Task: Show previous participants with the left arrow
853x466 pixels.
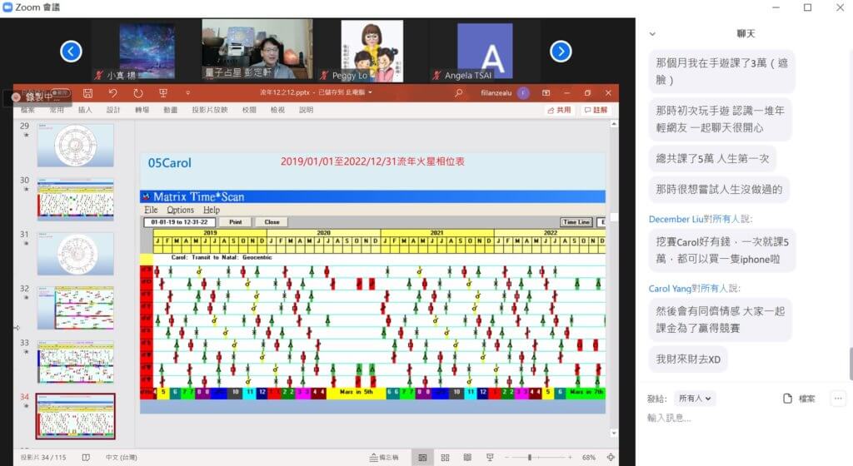Action: (71, 52)
